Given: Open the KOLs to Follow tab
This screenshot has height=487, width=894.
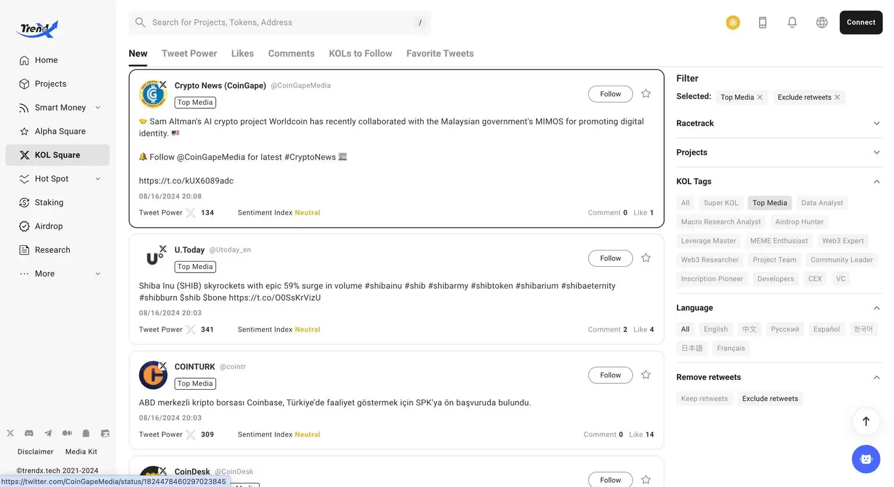Looking at the screenshot, I should tap(360, 54).
